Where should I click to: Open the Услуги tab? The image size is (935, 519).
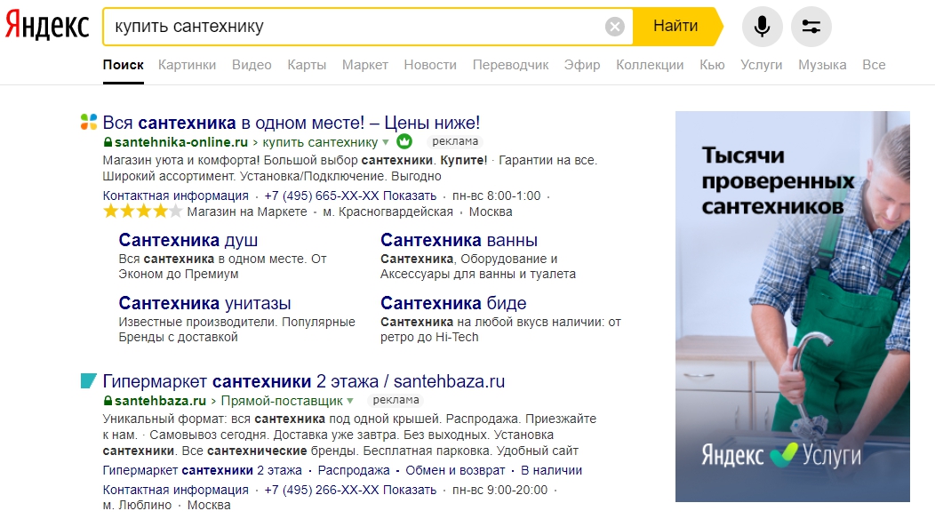[762, 65]
